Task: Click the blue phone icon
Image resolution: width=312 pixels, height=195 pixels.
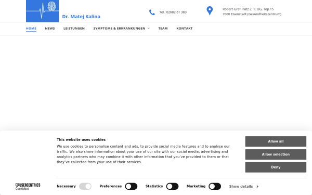Action: click(152, 12)
